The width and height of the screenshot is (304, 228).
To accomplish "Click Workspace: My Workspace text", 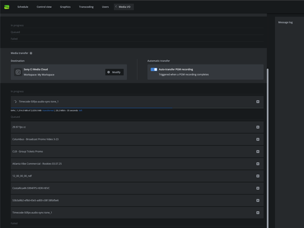I will pos(39,74).
